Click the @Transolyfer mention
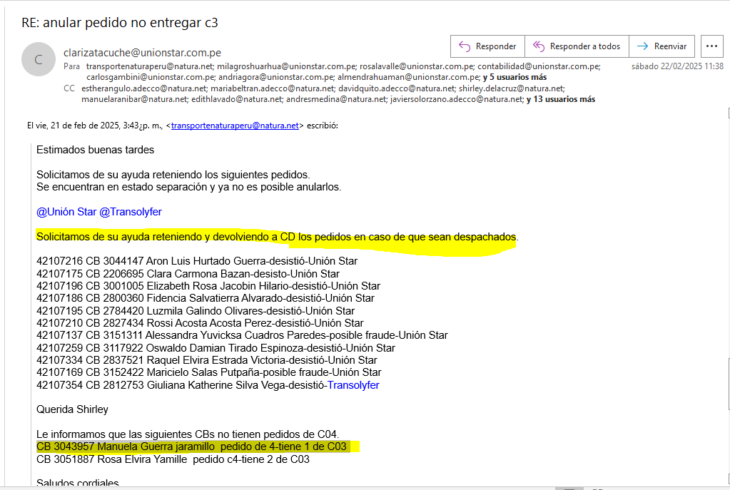The image size is (730, 490). [x=131, y=212]
